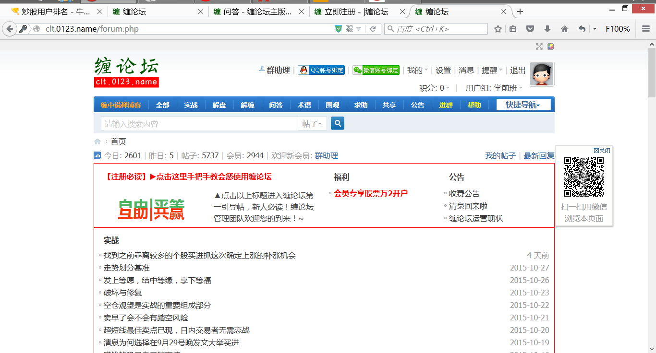The height and width of the screenshot is (353, 656).
Task: Open the 帖子 search type dropdown
Action: (x=312, y=124)
